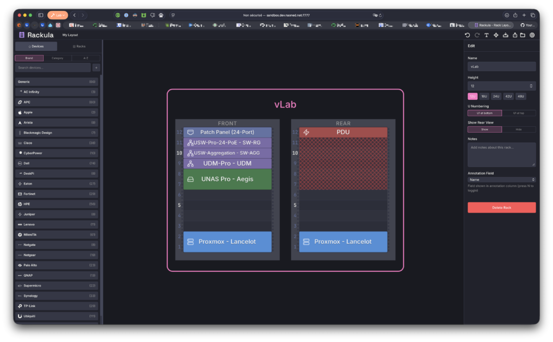The width and height of the screenshot is (553, 342).
Task: Click the undo icon in the toolbar
Action: point(468,35)
